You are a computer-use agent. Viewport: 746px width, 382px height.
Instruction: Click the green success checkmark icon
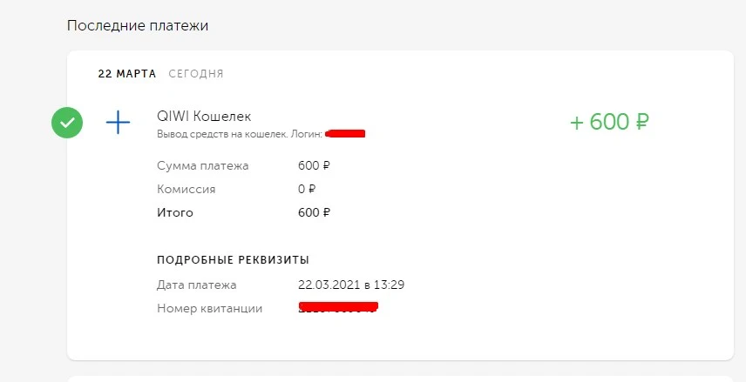pos(67,123)
